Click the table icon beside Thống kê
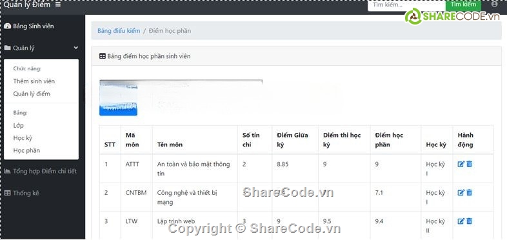The height and width of the screenshot is (240, 507). (x=8, y=193)
